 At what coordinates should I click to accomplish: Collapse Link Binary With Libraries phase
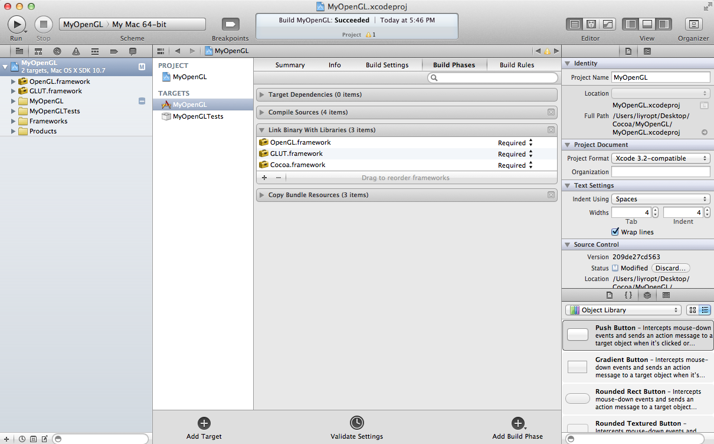262,130
